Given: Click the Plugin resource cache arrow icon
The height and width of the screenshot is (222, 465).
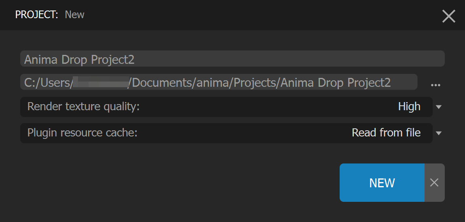Looking at the screenshot, I should tap(439, 133).
